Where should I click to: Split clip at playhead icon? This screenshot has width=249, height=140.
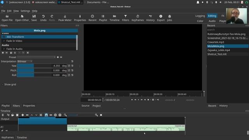click(x=41, y=115)
